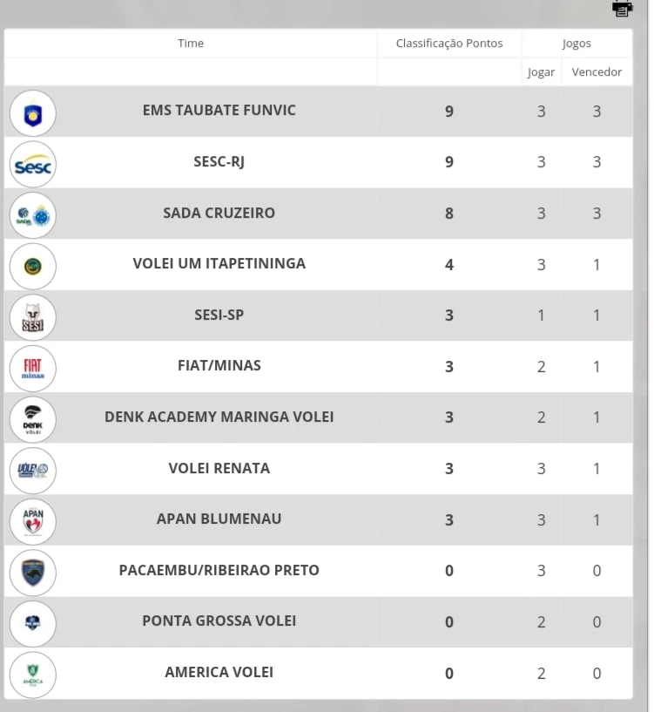The image size is (654, 712).
Task: Click the Sada Cruzeiro team logo
Action: pyautogui.click(x=33, y=215)
